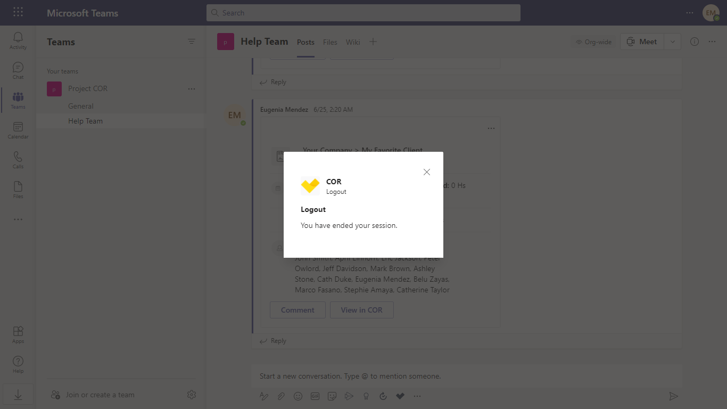Open the Apps store
The width and height of the screenshot is (727, 409).
click(18, 334)
